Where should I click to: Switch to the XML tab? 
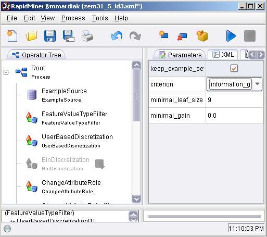223,55
